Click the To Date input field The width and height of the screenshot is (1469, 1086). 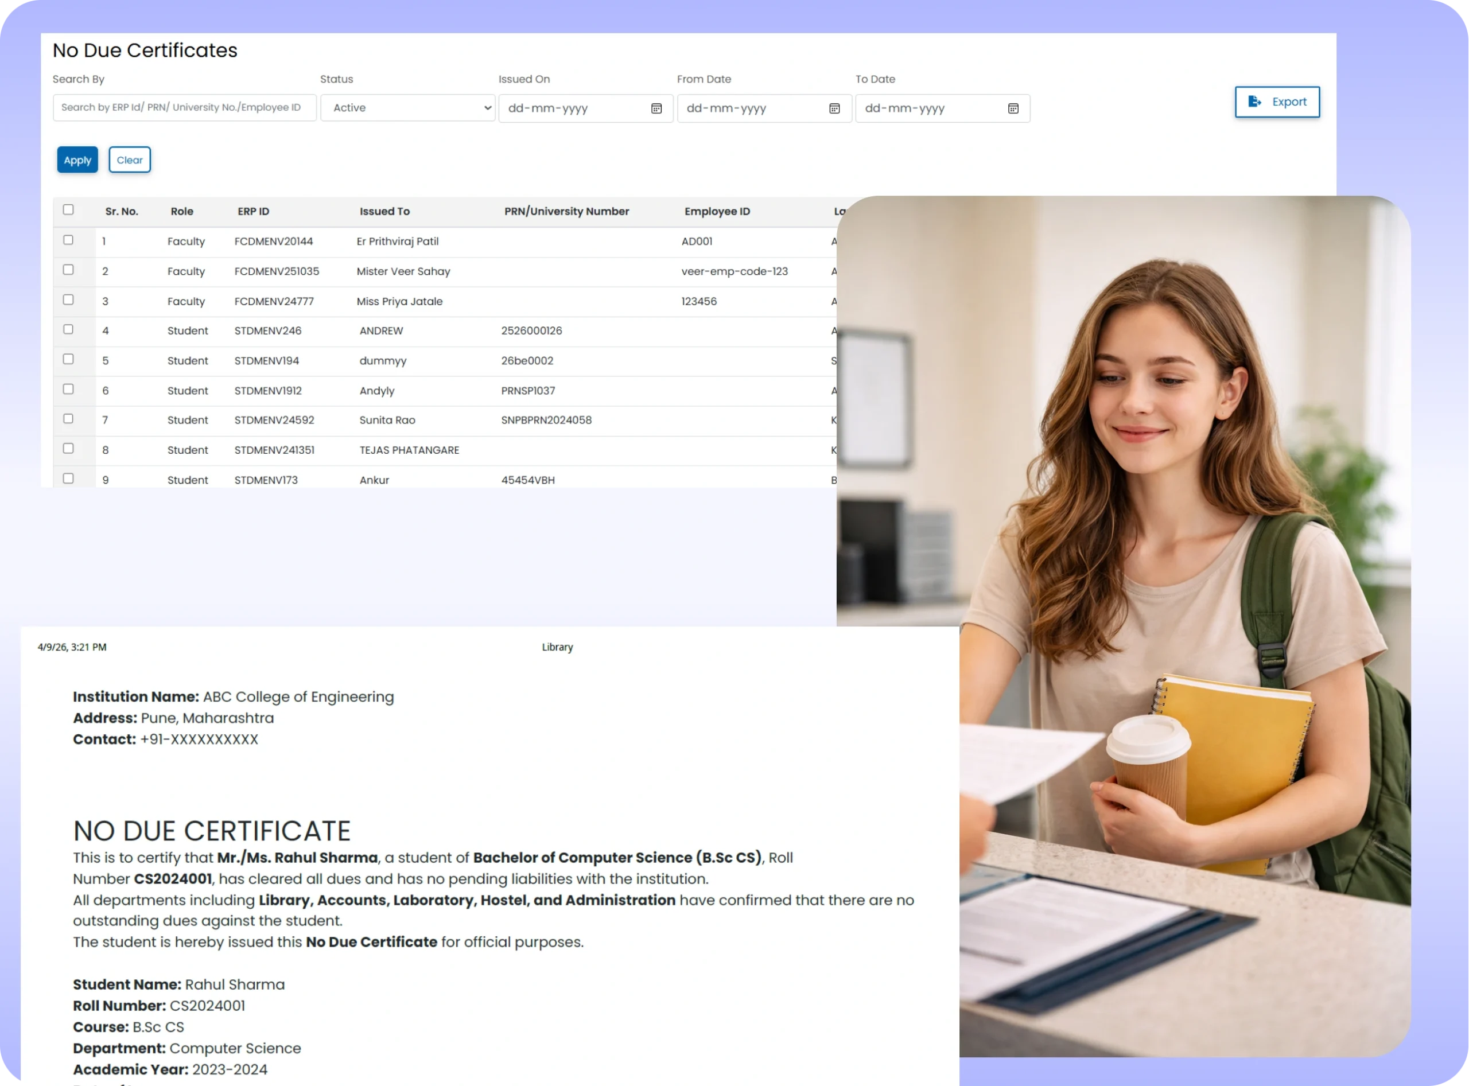(x=928, y=108)
